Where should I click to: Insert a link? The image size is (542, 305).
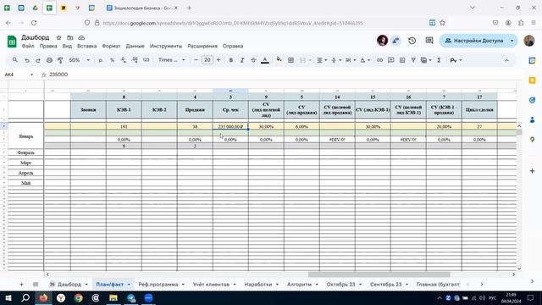[379, 60]
